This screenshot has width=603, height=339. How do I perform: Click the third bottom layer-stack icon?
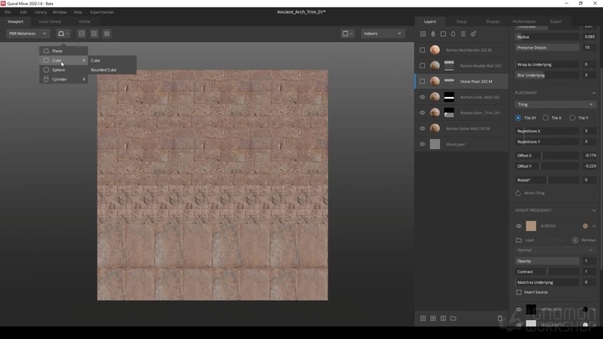[443, 318]
